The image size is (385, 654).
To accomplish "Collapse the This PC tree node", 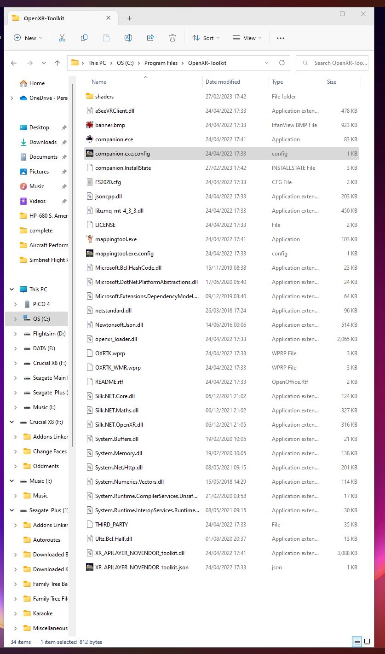I will [x=12, y=289].
